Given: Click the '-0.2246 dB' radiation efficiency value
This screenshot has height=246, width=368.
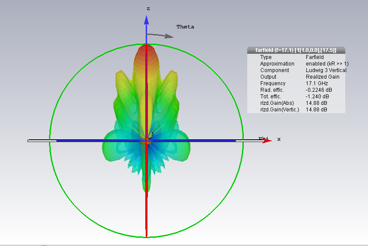Looking at the screenshot, I should pyautogui.click(x=319, y=90).
